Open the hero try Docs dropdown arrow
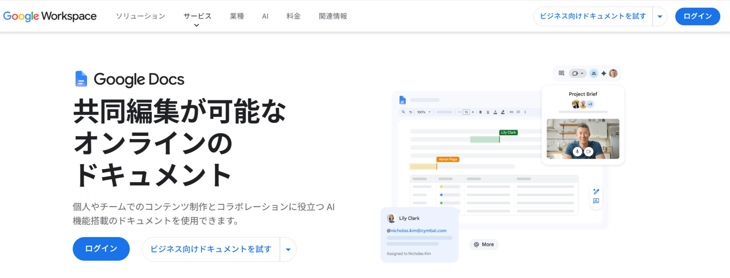The height and width of the screenshot is (278, 730). (x=288, y=249)
